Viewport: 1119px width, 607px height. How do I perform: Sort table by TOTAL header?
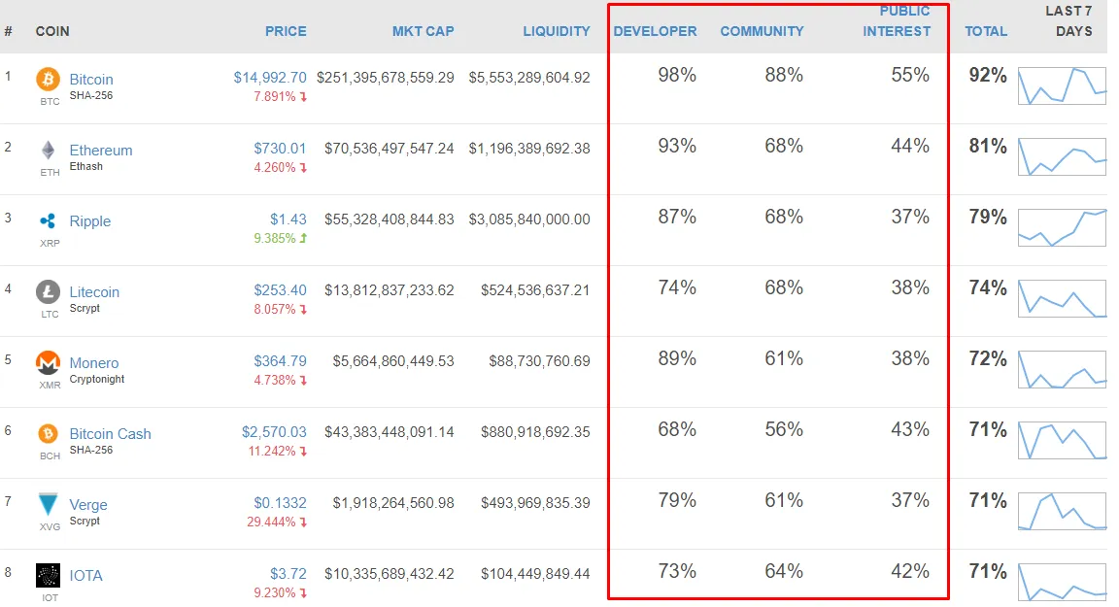[x=986, y=31]
